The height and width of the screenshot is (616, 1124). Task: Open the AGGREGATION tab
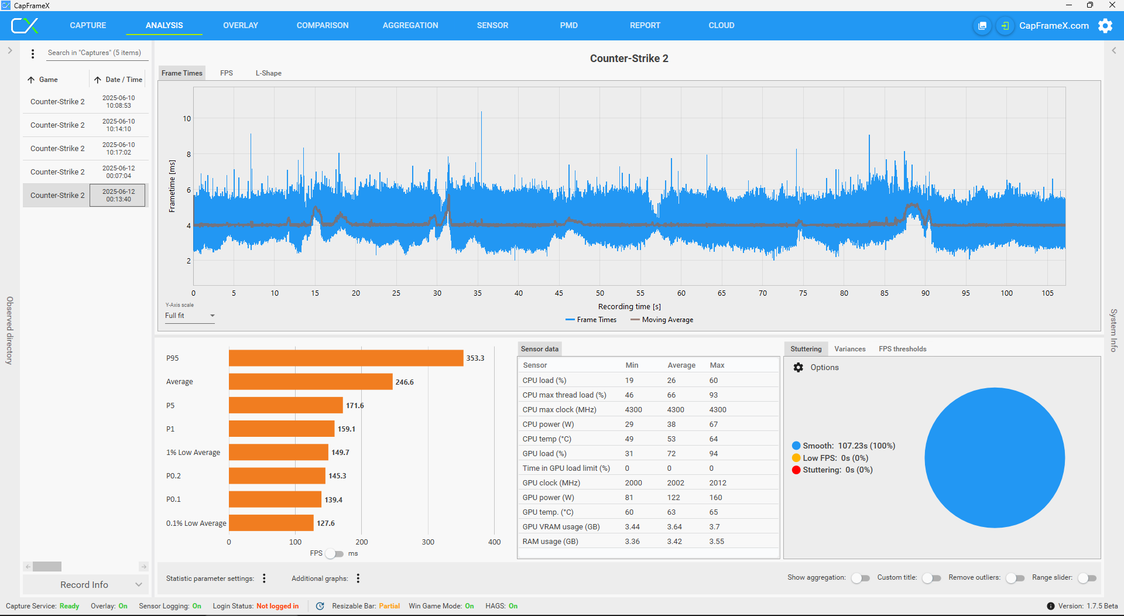coord(410,25)
